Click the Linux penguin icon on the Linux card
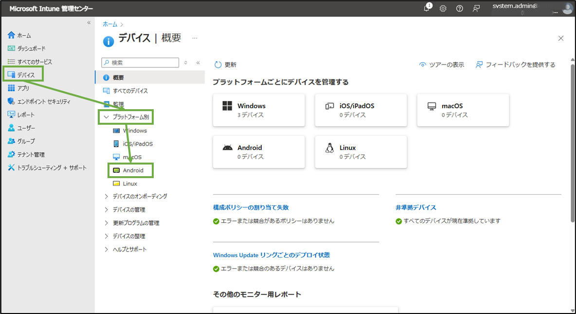The height and width of the screenshot is (314, 576). pyautogui.click(x=329, y=148)
